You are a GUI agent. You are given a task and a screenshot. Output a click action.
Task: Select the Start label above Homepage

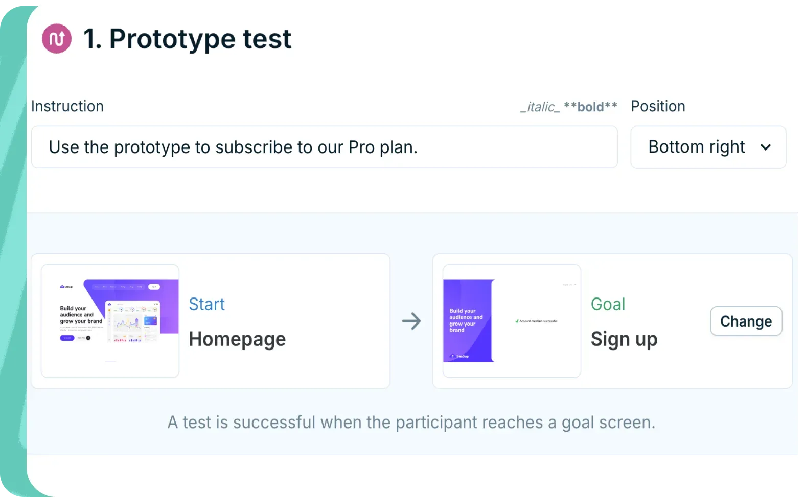click(x=206, y=304)
